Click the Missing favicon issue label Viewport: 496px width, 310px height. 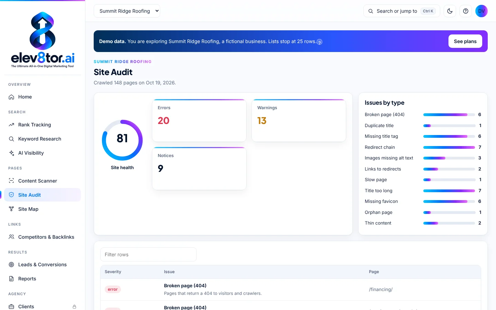381,201
